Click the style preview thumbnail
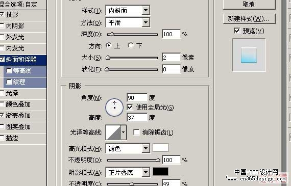The image size is (291, 186). click(249, 55)
